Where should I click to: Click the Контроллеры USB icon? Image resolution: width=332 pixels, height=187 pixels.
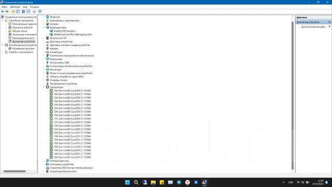(47, 62)
